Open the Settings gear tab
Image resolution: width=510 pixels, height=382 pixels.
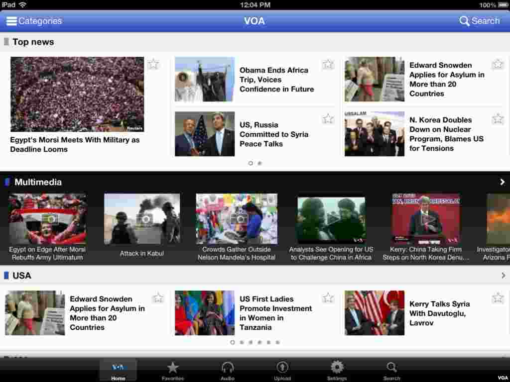[337, 371]
